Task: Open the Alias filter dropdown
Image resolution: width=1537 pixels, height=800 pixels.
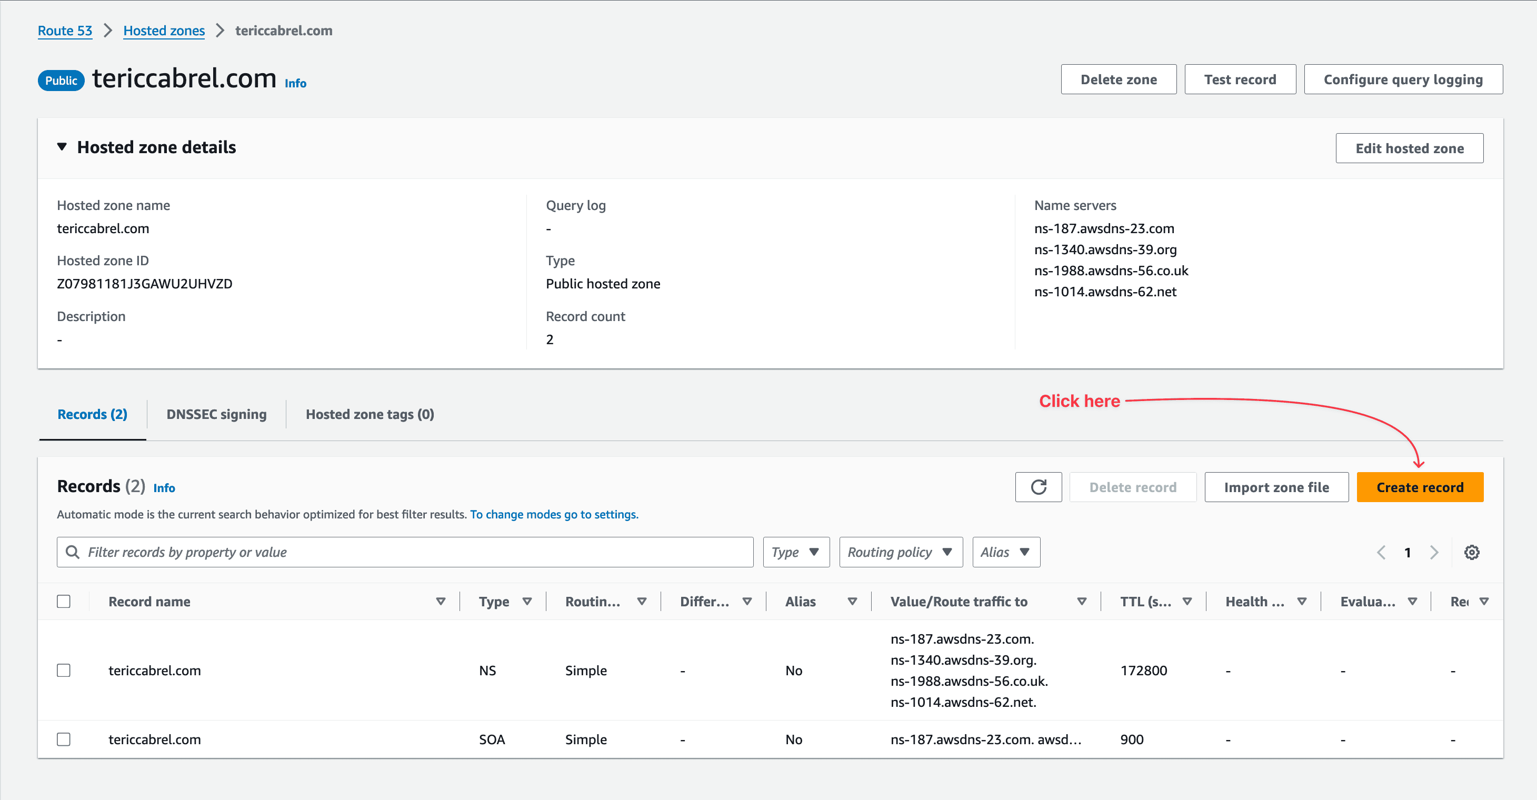Action: pos(1006,552)
